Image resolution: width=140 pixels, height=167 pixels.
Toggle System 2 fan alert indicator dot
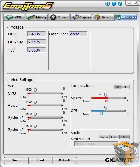coord(64,125)
